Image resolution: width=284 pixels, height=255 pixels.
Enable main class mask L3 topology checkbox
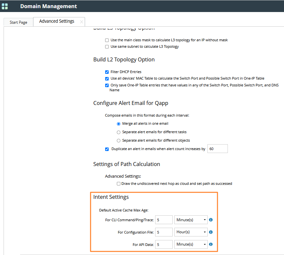[107, 40]
